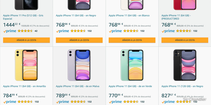Add (PRODUCT)RED iPhone 11 to basket
This screenshot has height=105, width=211.
[x=185, y=40]
